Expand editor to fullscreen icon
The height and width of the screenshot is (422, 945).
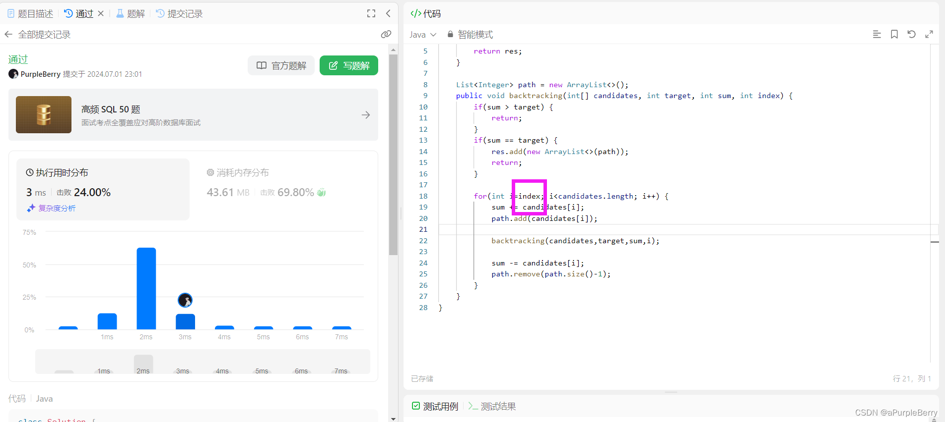tap(929, 34)
